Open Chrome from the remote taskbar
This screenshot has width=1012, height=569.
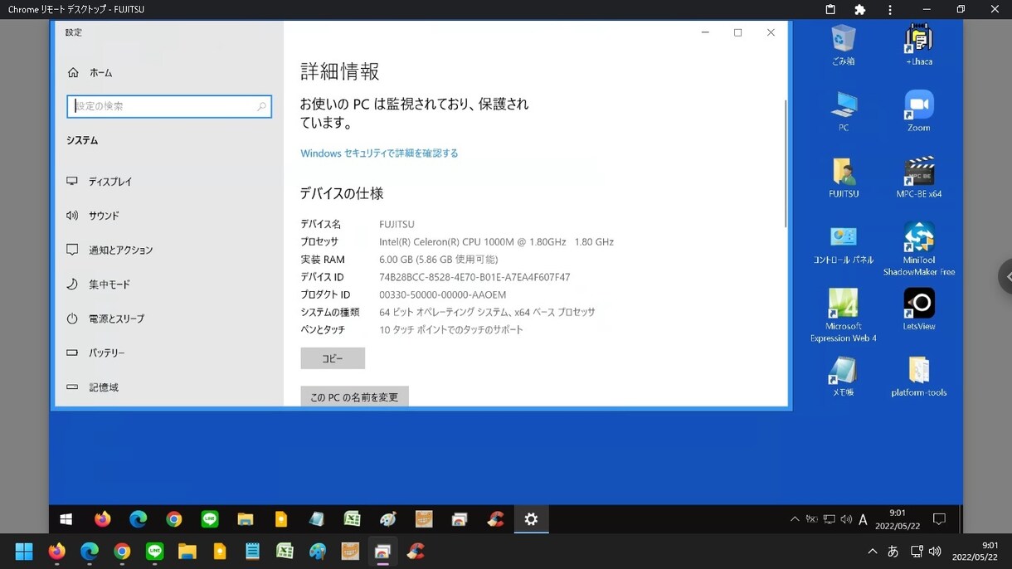pyautogui.click(x=173, y=519)
